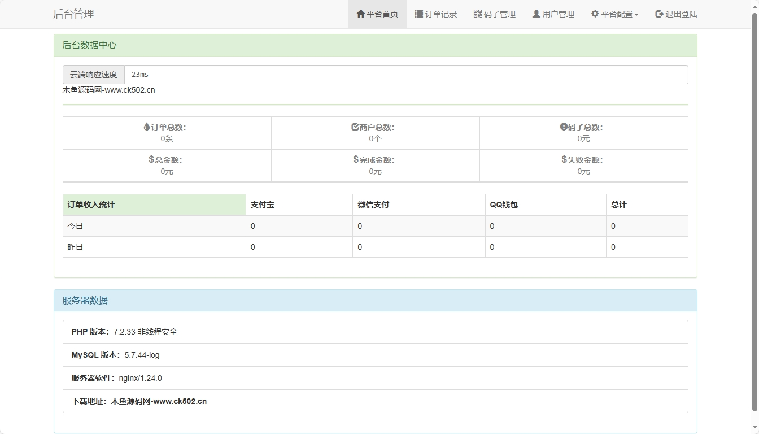Click the exclamation icon next to 码子总数
This screenshot has width=759, height=434.
point(564,127)
